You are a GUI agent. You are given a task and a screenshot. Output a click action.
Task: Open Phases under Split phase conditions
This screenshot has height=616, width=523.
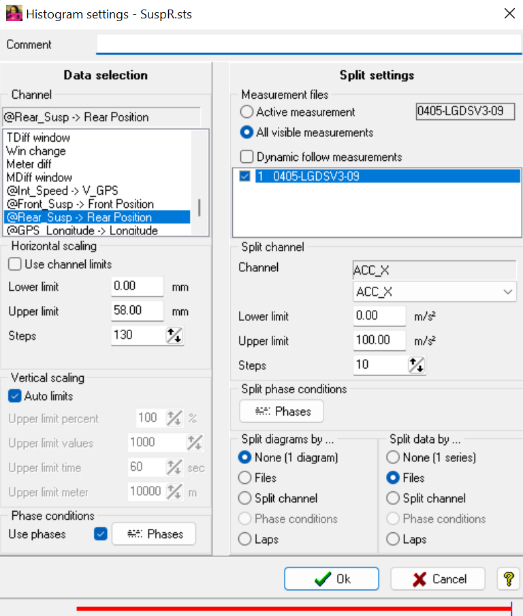[281, 412]
